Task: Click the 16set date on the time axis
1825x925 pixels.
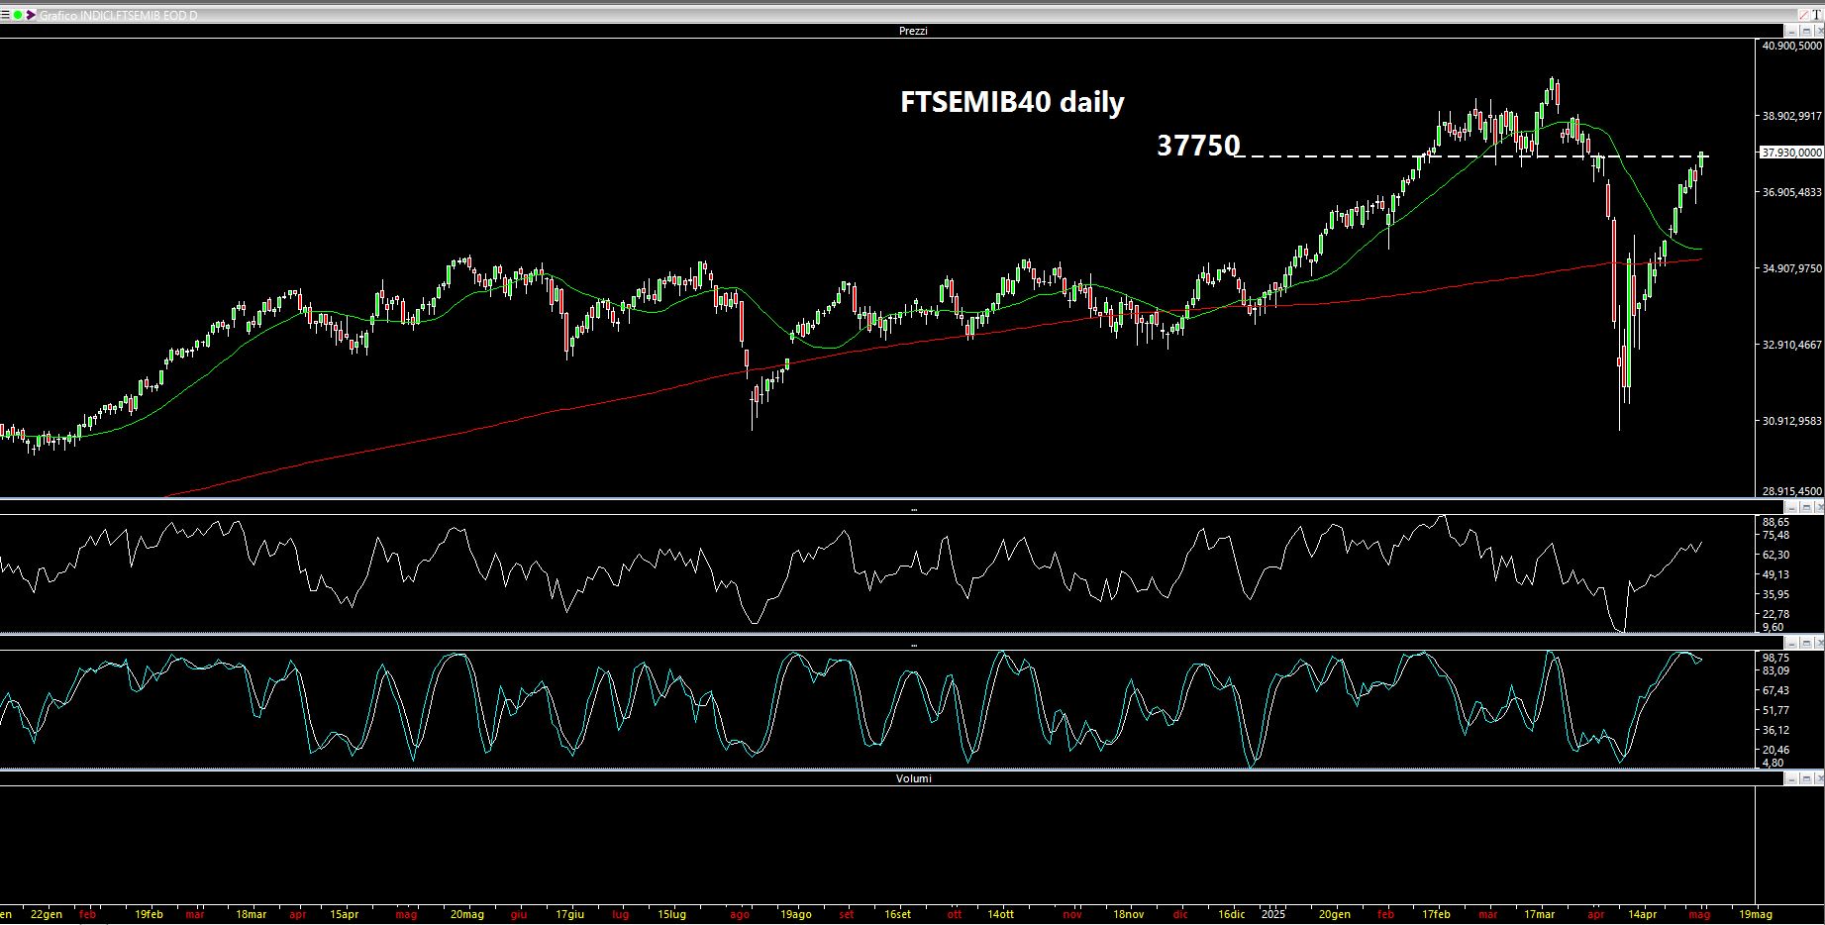Action: click(898, 914)
